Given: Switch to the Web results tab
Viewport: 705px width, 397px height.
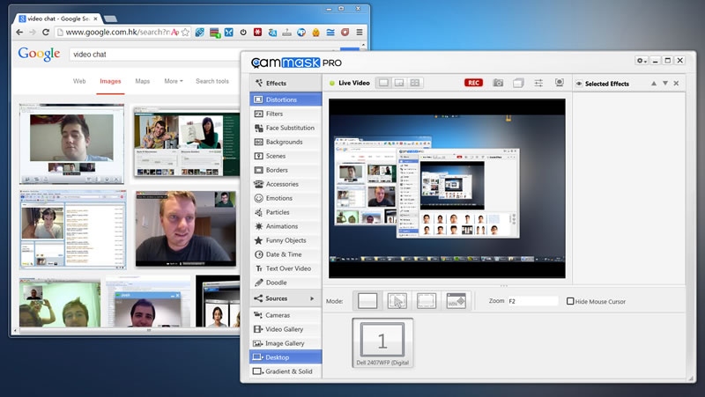Looking at the screenshot, I should click(79, 81).
